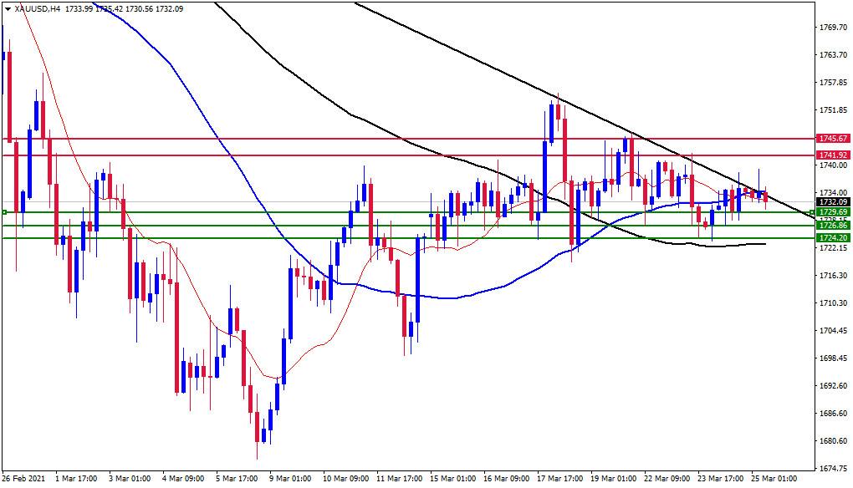Click the 1692.60 price axis value
The width and height of the screenshot is (853, 488).
(x=834, y=386)
